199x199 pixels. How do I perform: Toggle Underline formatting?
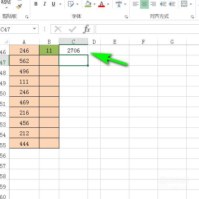click(53, 4)
